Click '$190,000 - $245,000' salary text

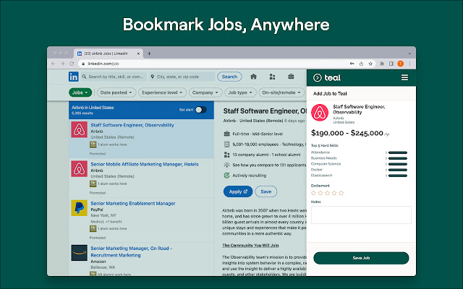point(347,133)
